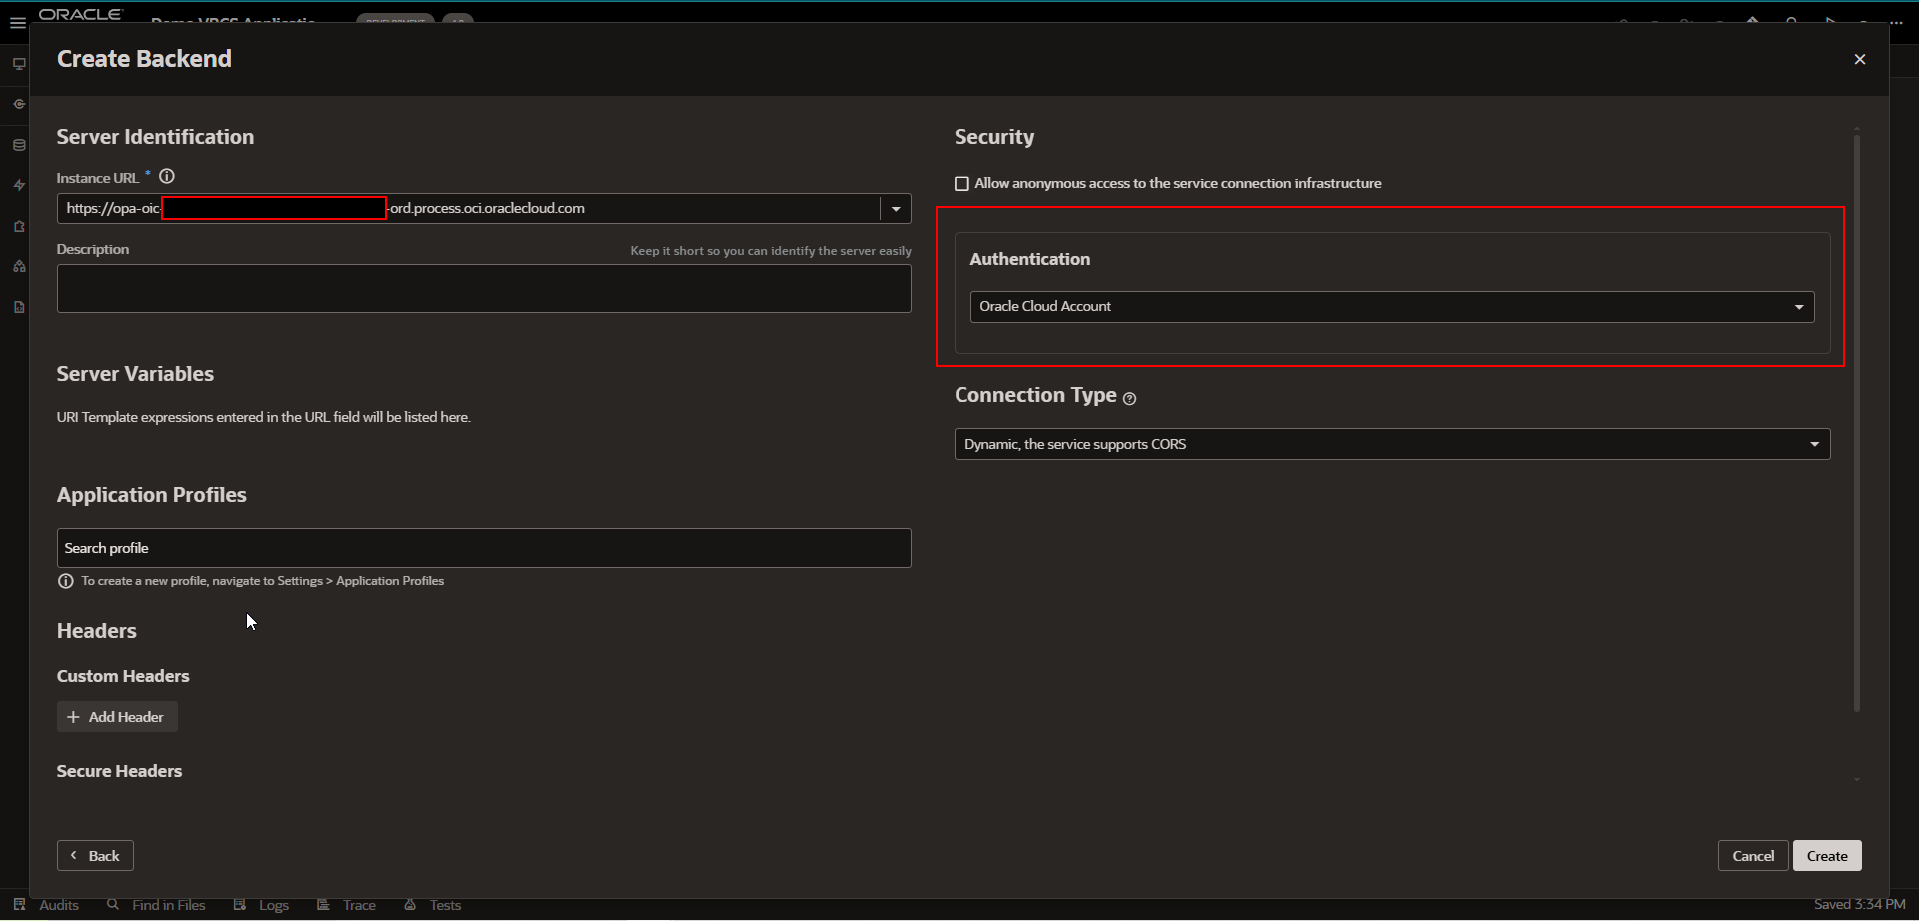Open the hamburger navigation menu
The image size is (1919, 921).
pyautogui.click(x=17, y=23)
